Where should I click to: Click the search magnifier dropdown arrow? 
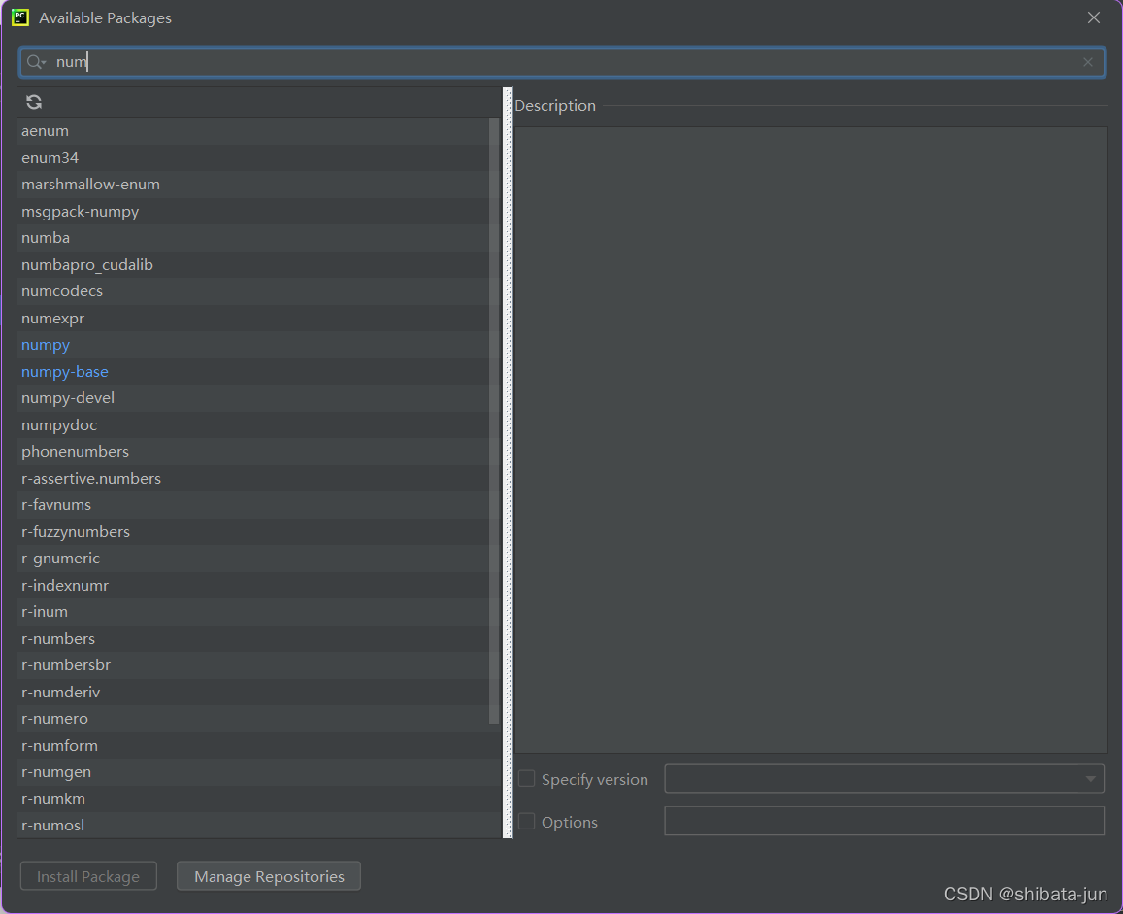43,64
